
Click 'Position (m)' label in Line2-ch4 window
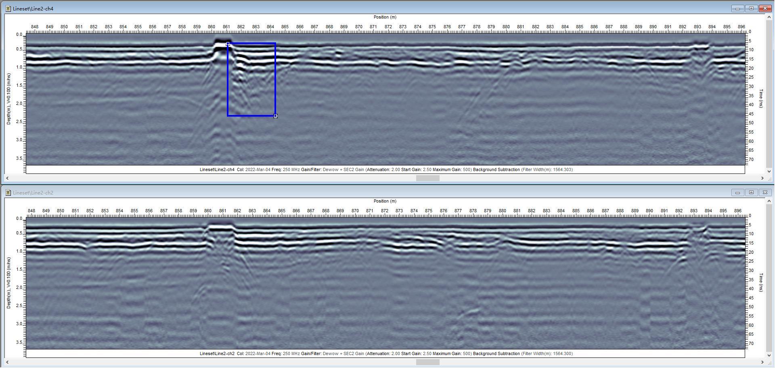point(385,17)
